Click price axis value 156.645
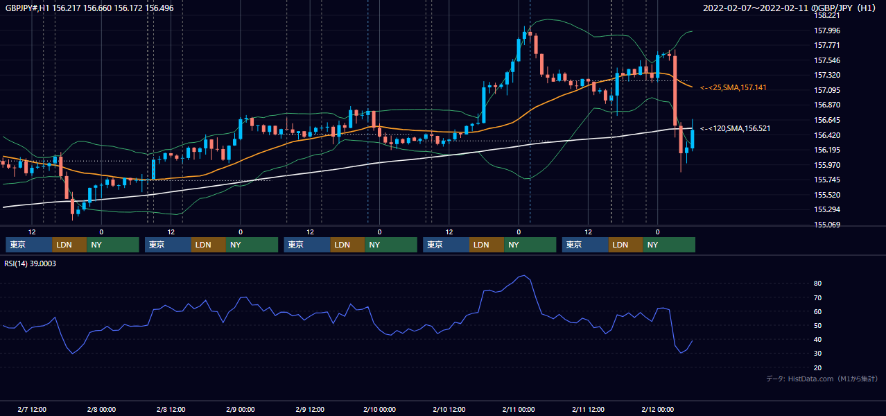This screenshot has width=886, height=416. [x=827, y=120]
